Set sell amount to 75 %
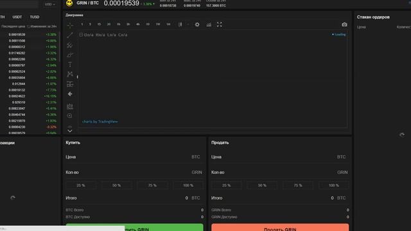Viewport: 411px width, 231px height. click(298, 185)
